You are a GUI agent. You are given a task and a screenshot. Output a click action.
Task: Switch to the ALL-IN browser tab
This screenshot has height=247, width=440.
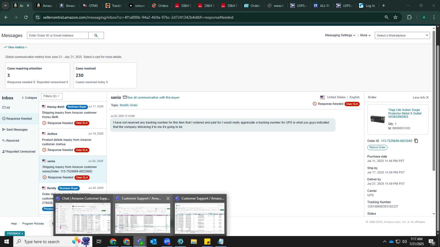[322, 5]
